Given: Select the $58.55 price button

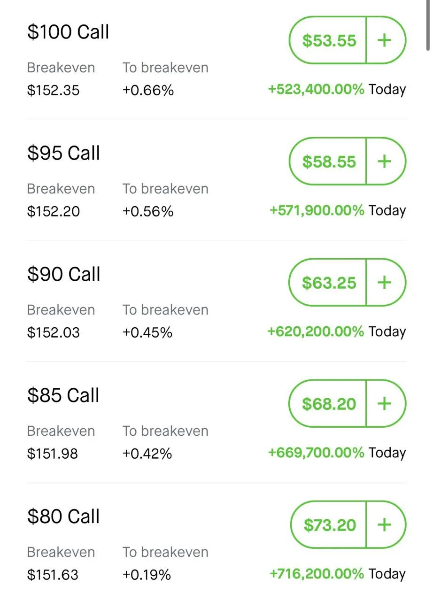Looking at the screenshot, I should click(x=328, y=162).
